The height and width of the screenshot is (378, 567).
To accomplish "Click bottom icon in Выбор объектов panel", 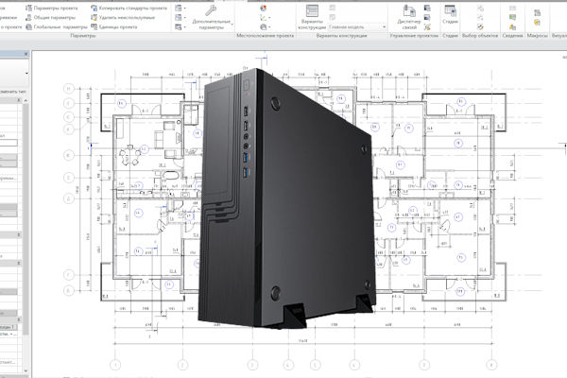I will point(480,26).
